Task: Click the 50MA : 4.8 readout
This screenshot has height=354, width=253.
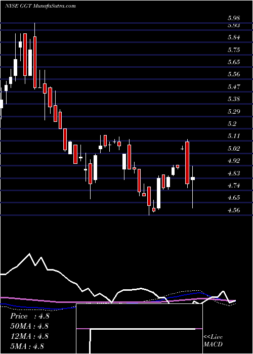Action: pos(29,326)
